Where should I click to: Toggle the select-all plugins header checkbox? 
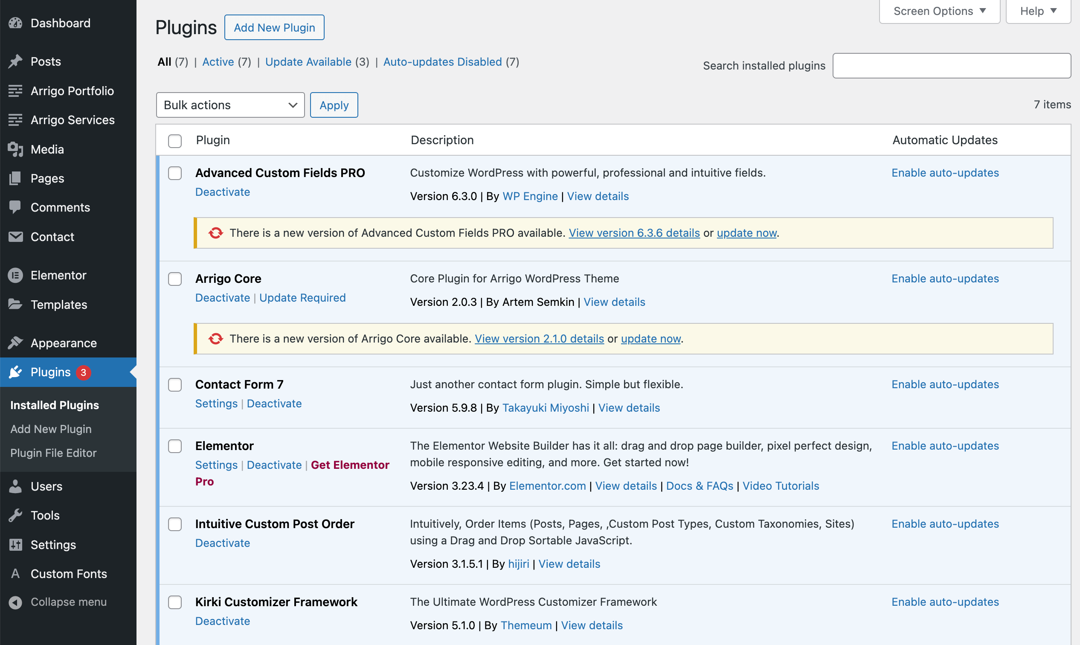(175, 141)
